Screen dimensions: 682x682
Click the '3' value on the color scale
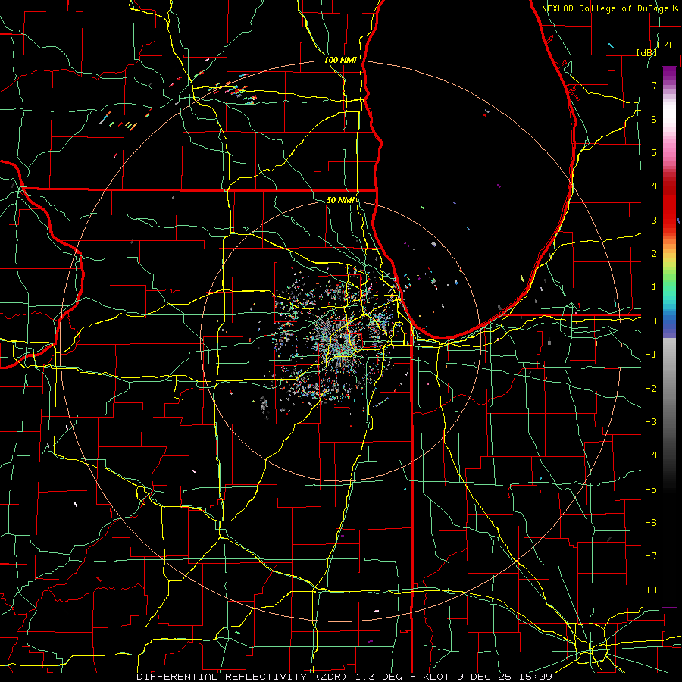pyautogui.click(x=654, y=220)
